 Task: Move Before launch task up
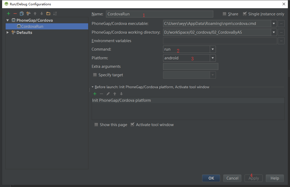coord(115,94)
